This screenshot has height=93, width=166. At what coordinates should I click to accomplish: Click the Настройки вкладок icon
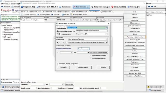point(92,7)
